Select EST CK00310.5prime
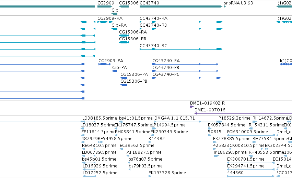Viewport: 292px width, 178px height. 247,146
